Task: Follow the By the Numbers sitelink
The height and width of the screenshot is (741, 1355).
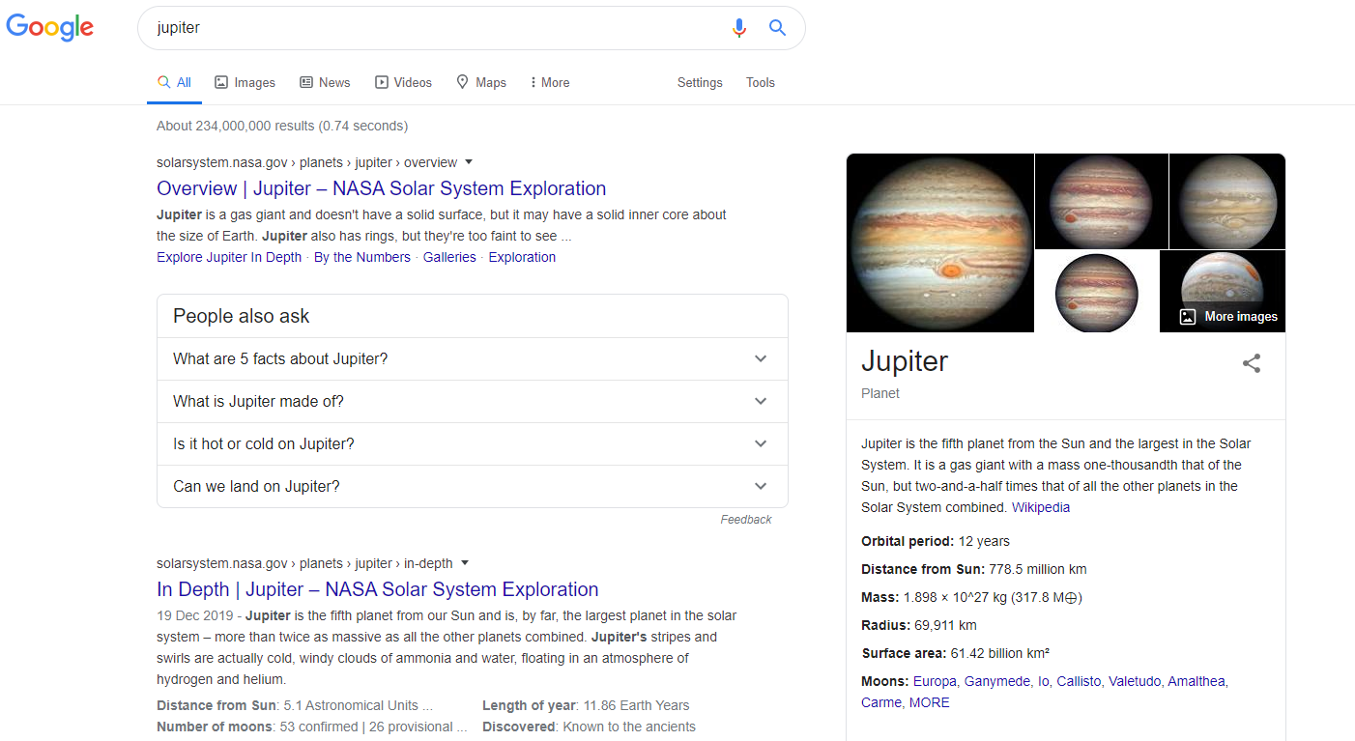Action: (362, 257)
